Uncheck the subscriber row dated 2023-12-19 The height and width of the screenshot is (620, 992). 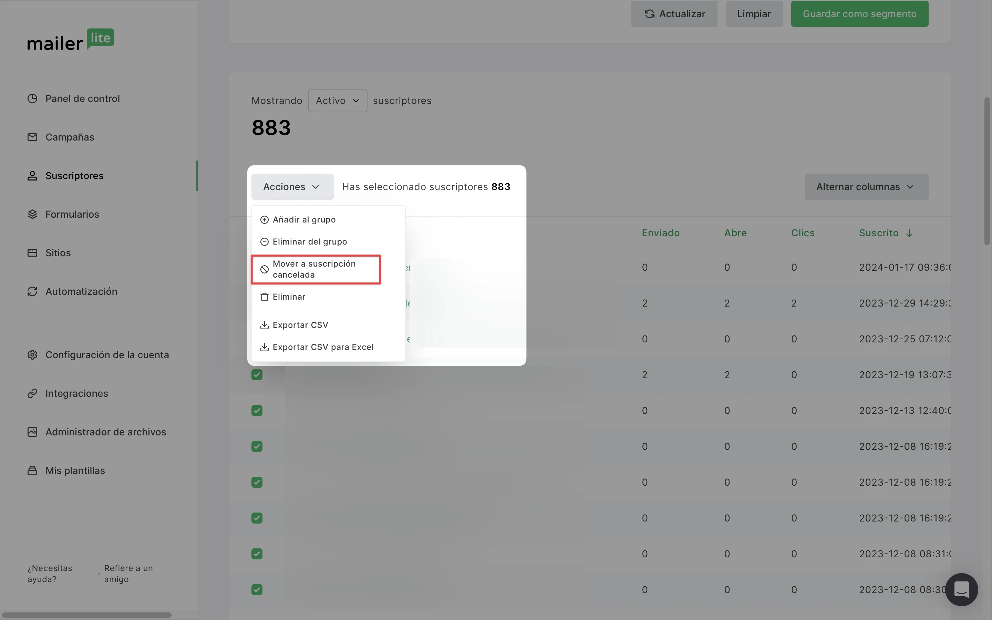257,375
